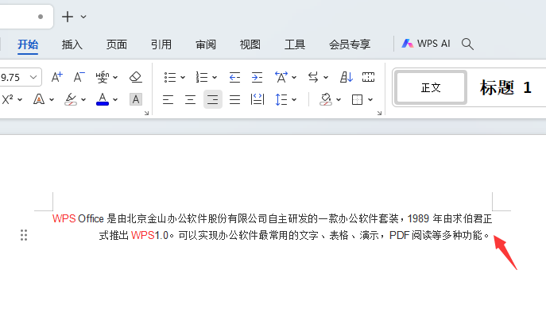The width and height of the screenshot is (546, 320).
Task: Expand the text effects dropdown arrow
Action: coord(52,100)
